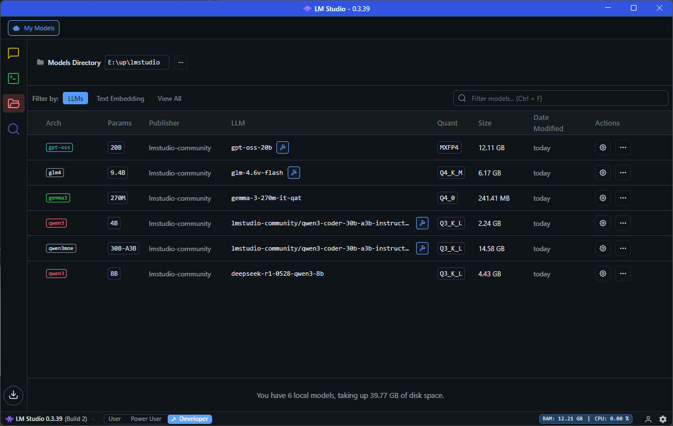Click the gear icon for gpt-oss-20b
This screenshot has height=426, width=673.
click(x=602, y=147)
